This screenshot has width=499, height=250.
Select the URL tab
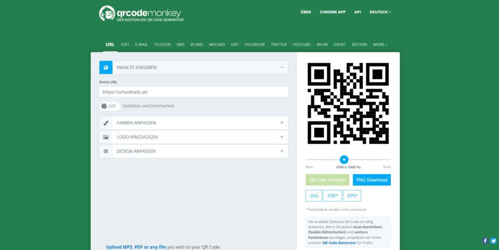coord(110,44)
